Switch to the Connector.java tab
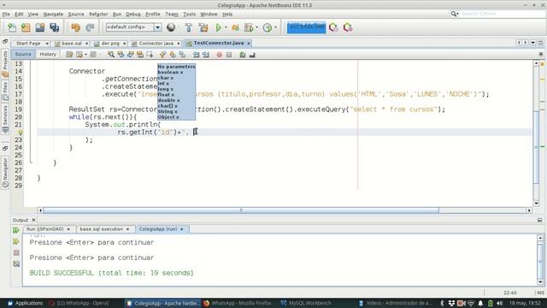 (x=156, y=44)
